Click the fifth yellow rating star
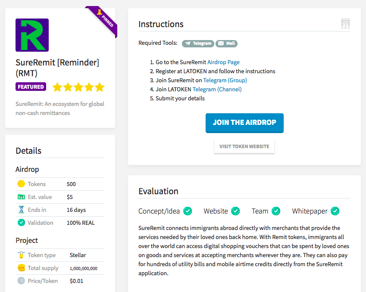This screenshot has width=366, height=292. pyautogui.click(x=100, y=87)
